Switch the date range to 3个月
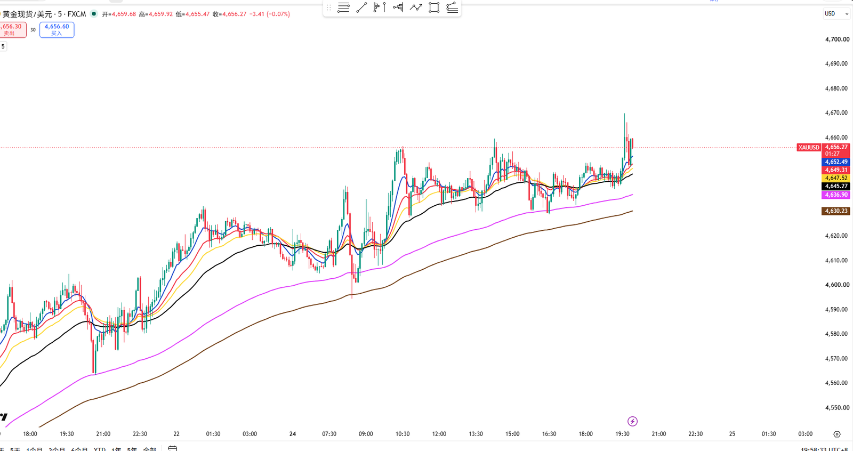 (x=57, y=449)
